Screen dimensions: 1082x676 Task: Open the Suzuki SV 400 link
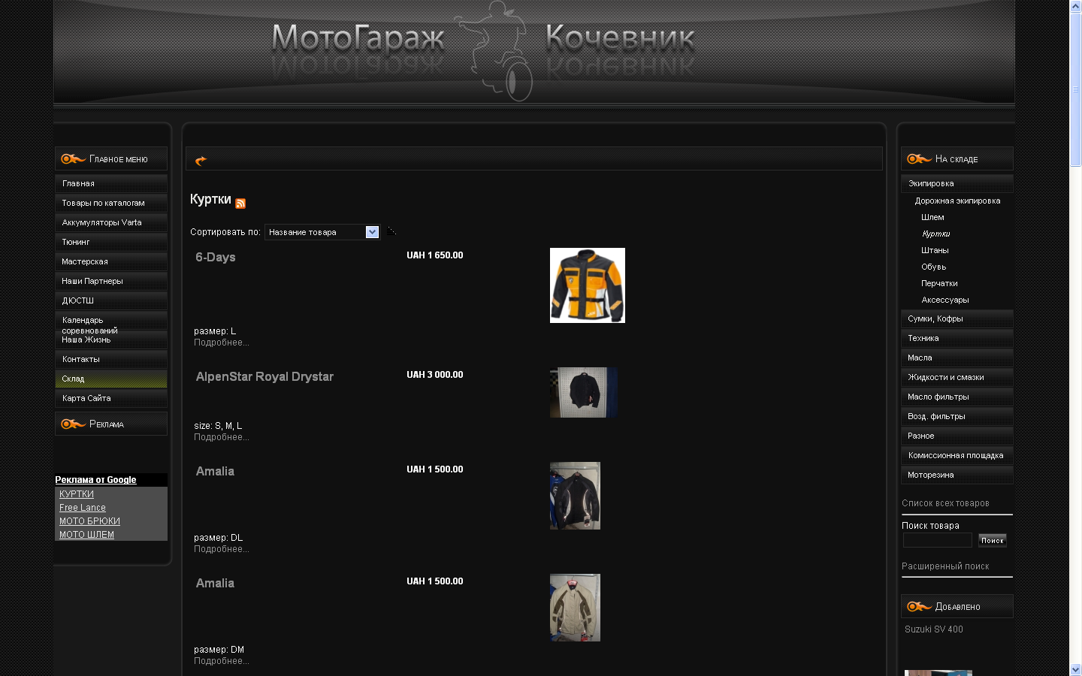pos(934,629)
